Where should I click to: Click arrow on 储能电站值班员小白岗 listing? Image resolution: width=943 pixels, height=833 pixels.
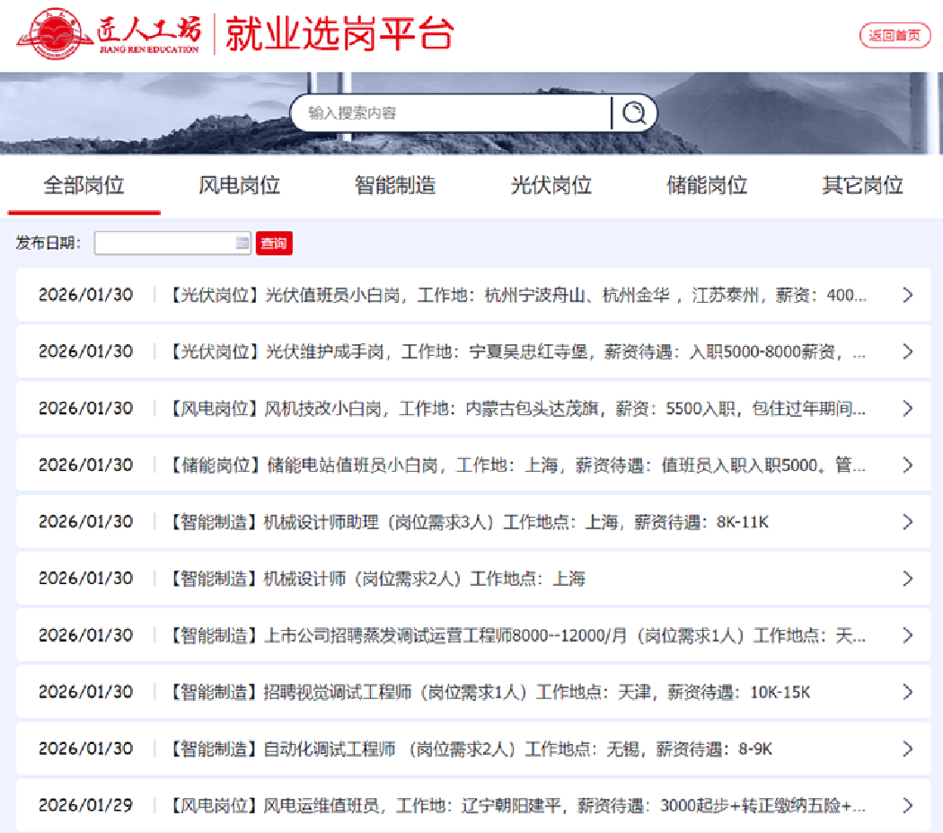pos(907,465)
